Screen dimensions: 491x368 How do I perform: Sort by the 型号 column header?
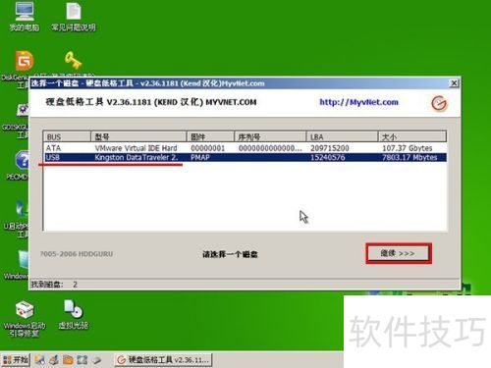138,136
